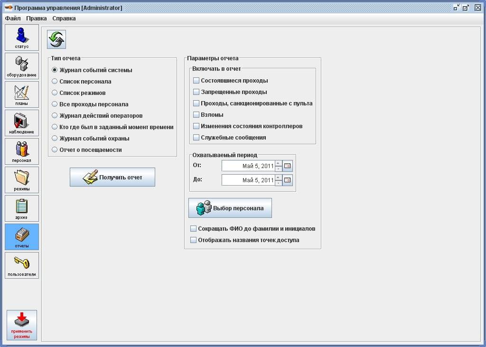The image size is (486, 347).
Task: Open the архив clipboard section
Action: click(x=22, y=208)
